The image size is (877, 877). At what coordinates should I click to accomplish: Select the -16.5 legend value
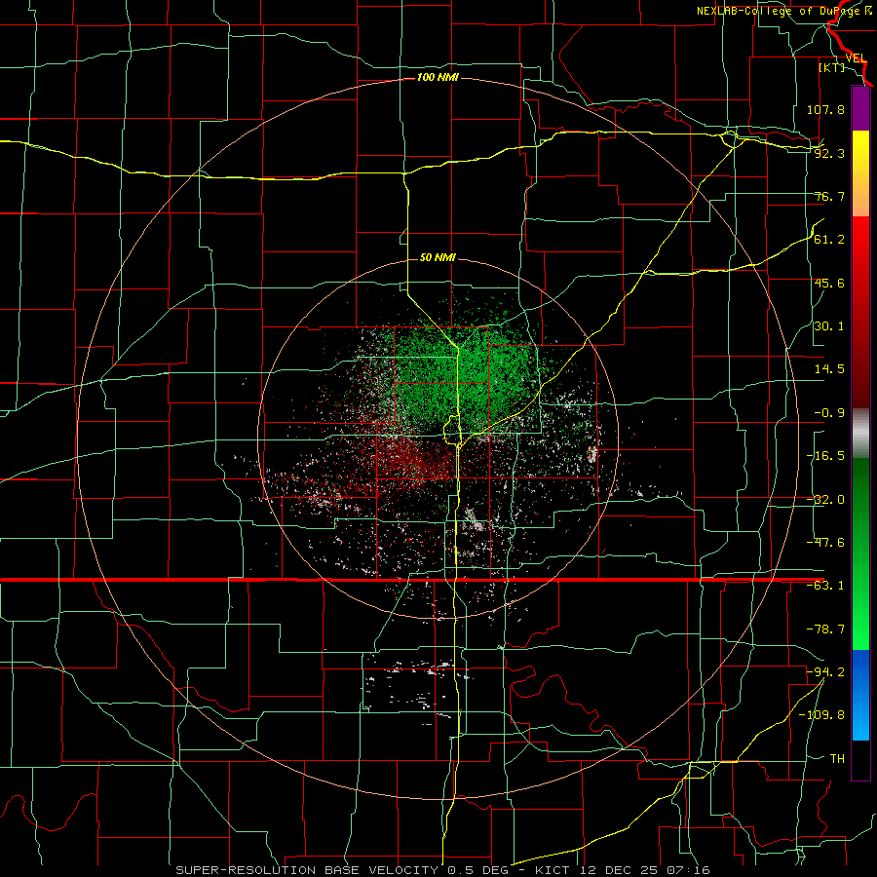tap(825, 456)
